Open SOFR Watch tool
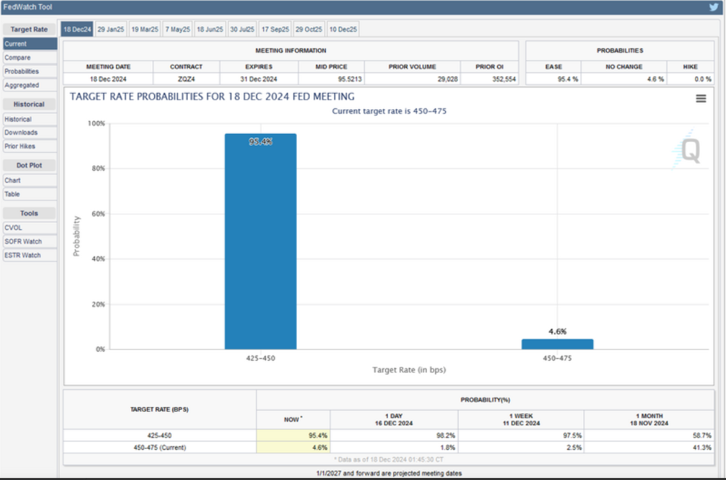The width and height of the screenshot is (726, 480). tap(30, 242)
